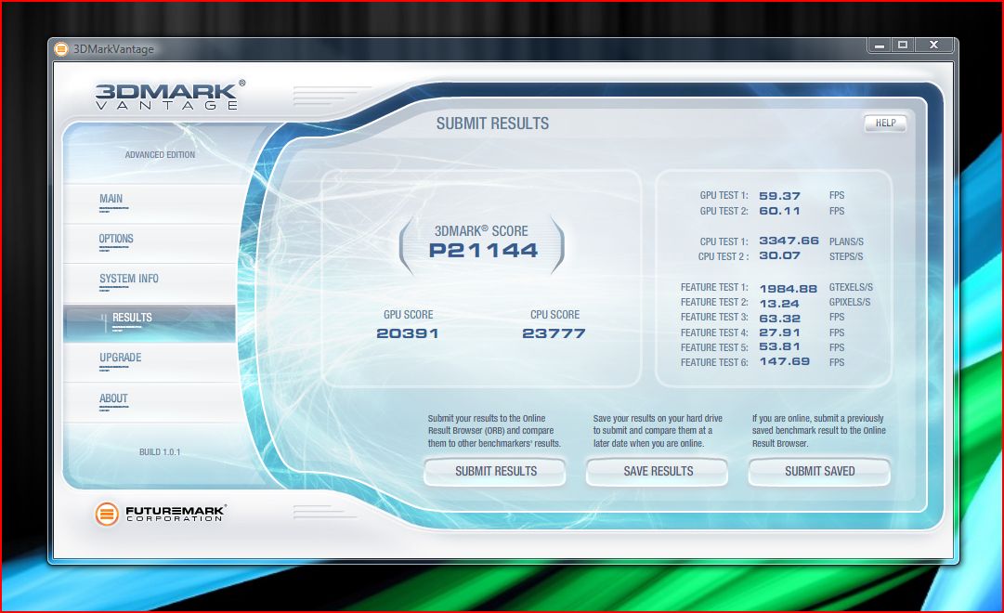Click the Advanced Edition label
The height and width of the screenshot is (613, 1004).
pyautogui.click(x=160, y=155)
